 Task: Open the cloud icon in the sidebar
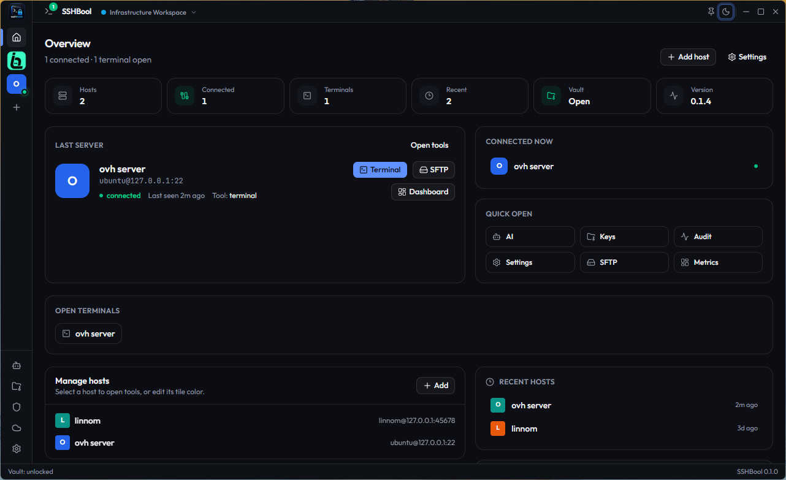17,428
